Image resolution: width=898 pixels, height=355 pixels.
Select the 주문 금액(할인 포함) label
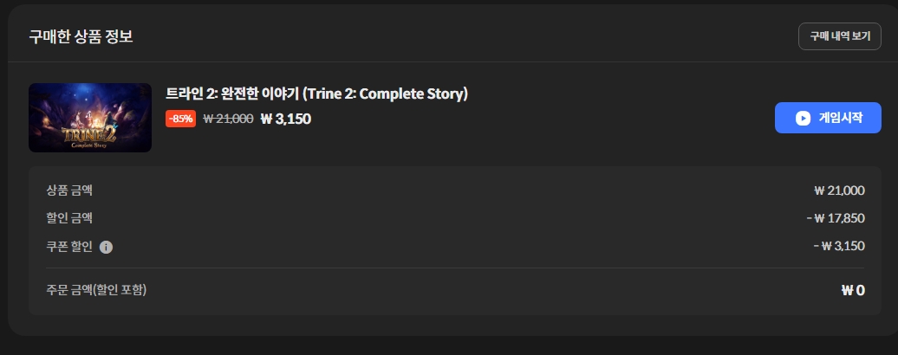[x=96, y=290]
